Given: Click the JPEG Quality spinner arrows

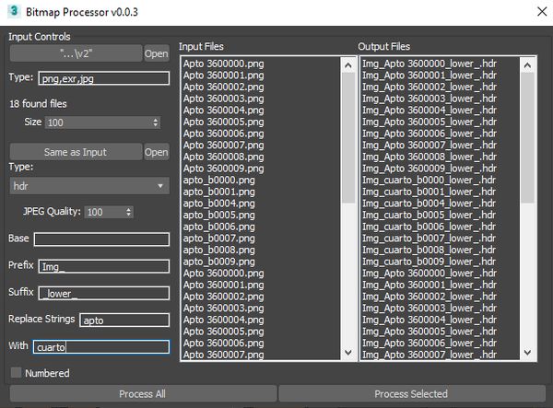Looking at the screenshot, I should tap(129, 212).
